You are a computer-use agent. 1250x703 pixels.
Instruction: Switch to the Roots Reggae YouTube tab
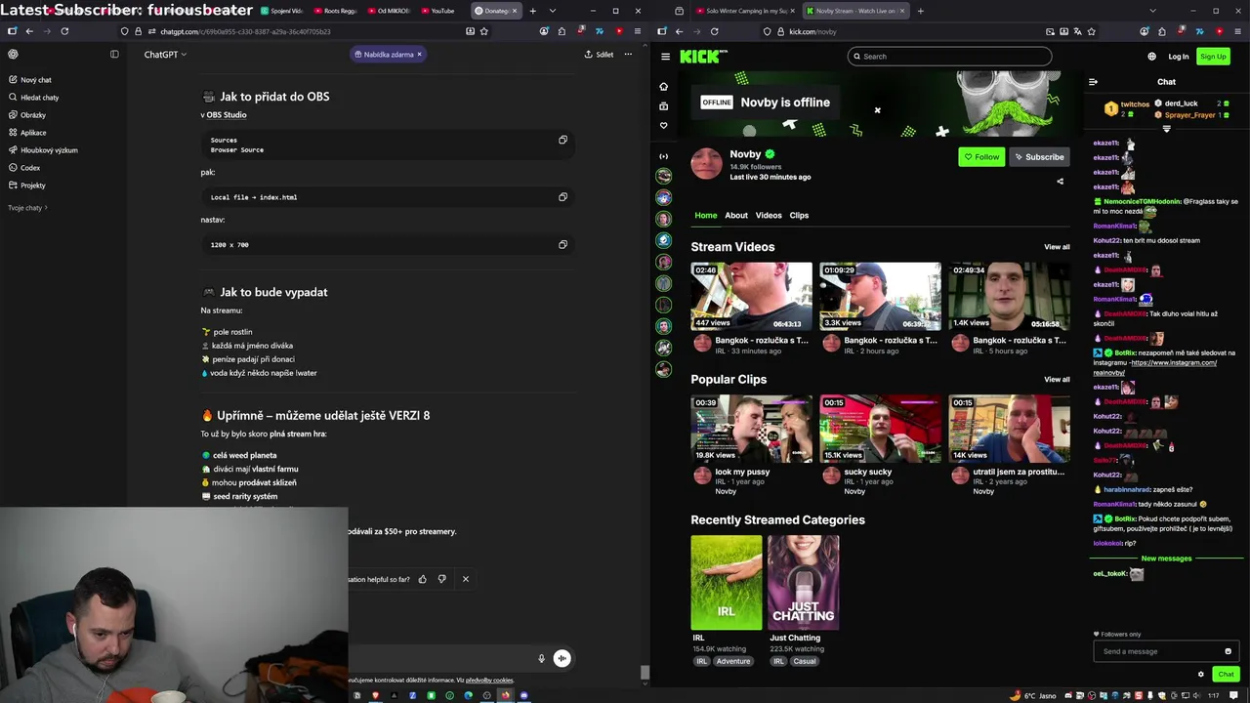[x=335, y=11]
